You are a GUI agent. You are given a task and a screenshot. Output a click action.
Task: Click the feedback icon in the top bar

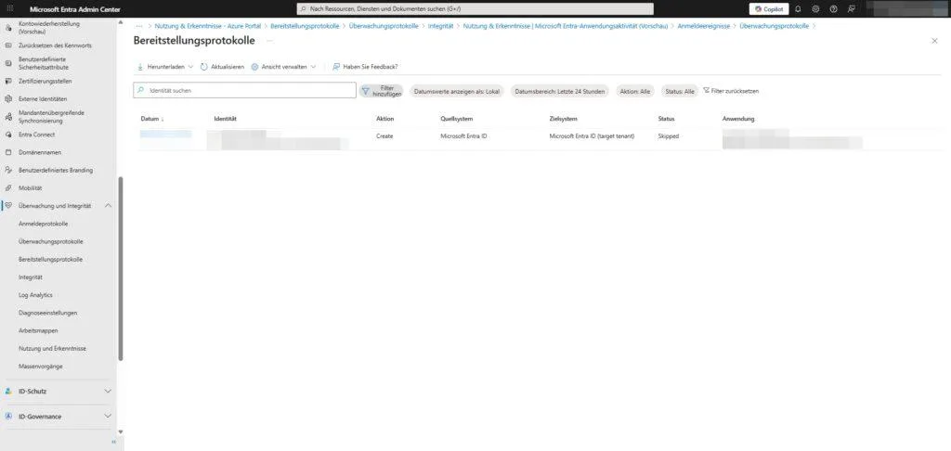(851, 8)
